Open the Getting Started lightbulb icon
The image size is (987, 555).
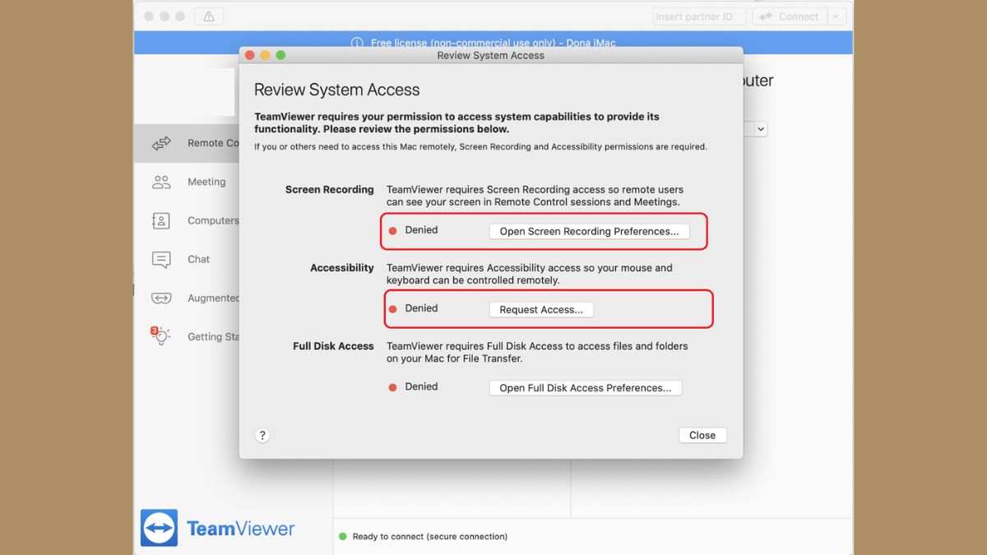pos(160,335)
